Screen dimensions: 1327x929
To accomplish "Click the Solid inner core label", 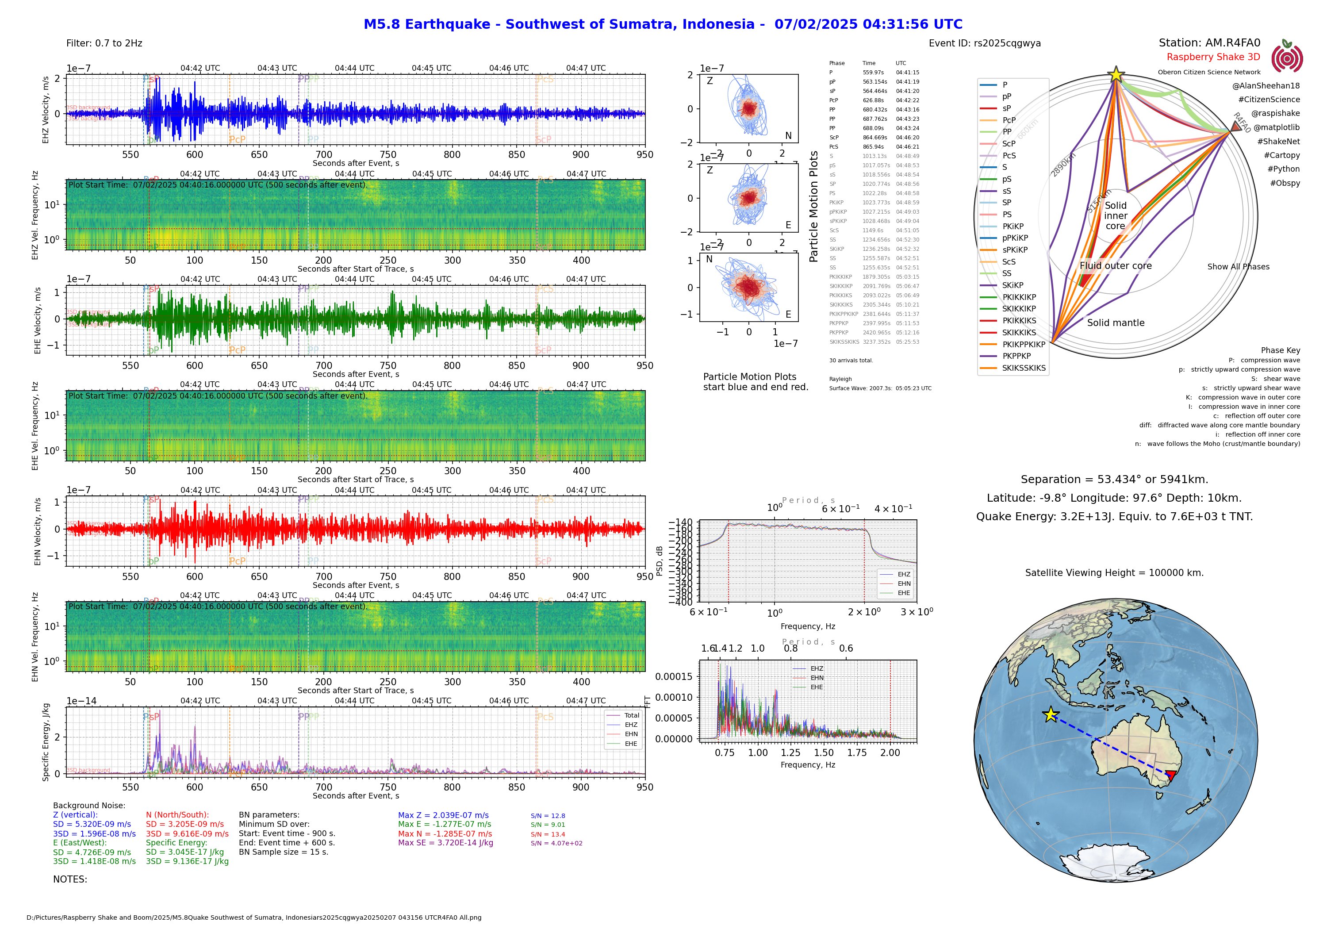I will [1116, 215].
